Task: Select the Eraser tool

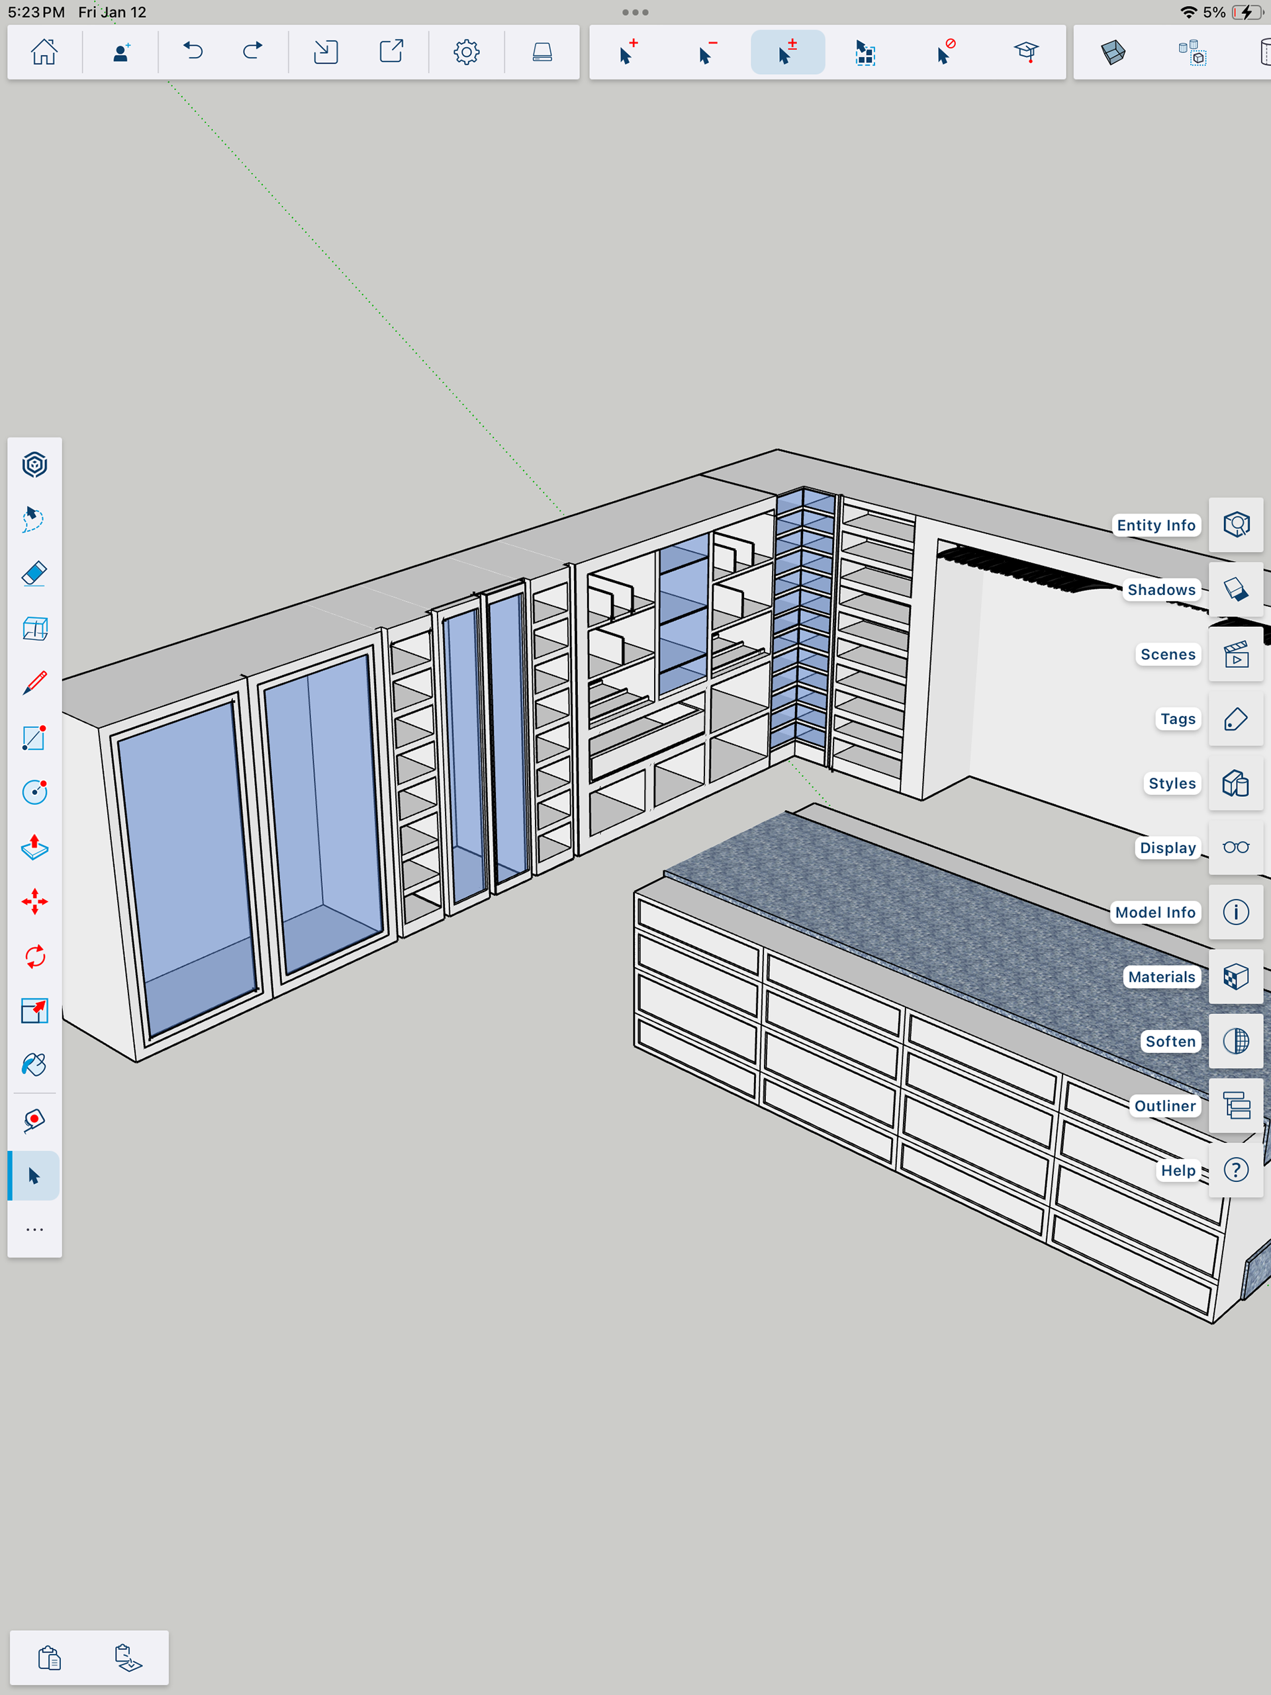Action: tap(34, 574)
